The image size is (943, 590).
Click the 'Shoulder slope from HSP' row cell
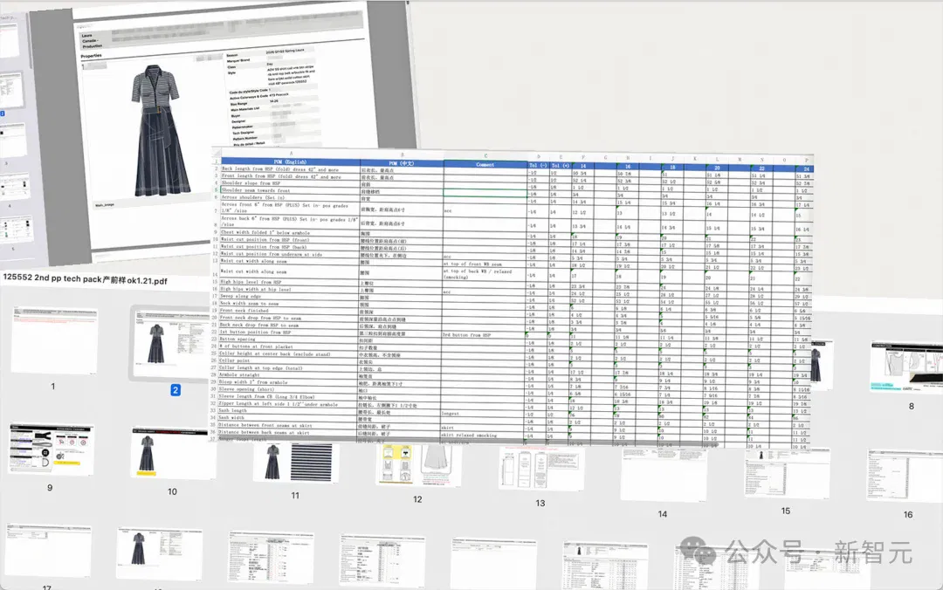[291, 182]
